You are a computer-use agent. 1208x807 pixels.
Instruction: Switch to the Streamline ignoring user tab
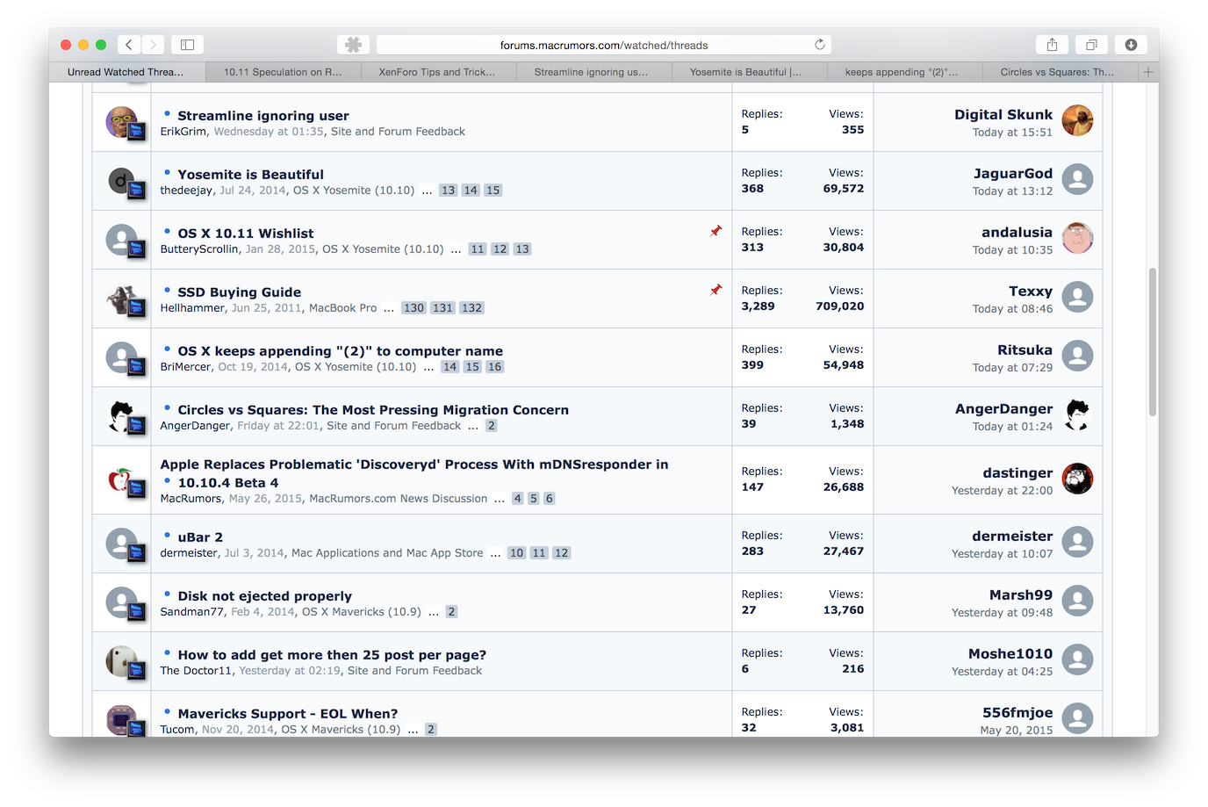coord(593,72)
